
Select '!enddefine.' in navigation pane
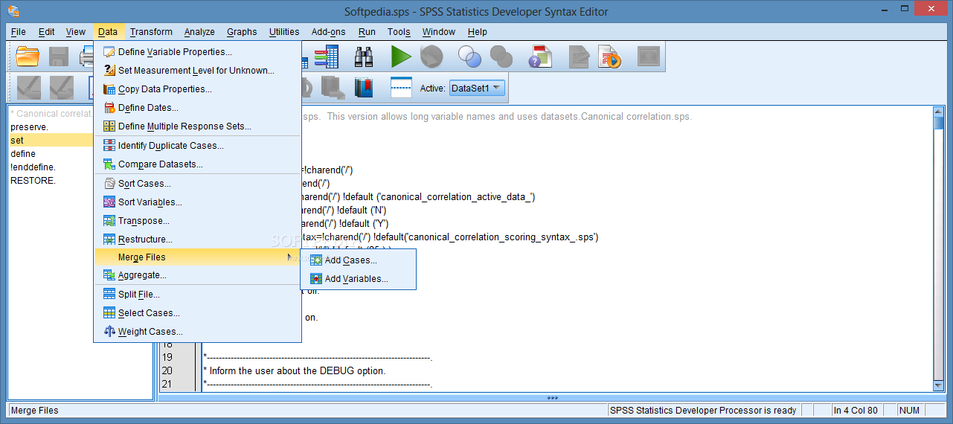(x=33, y=167)
